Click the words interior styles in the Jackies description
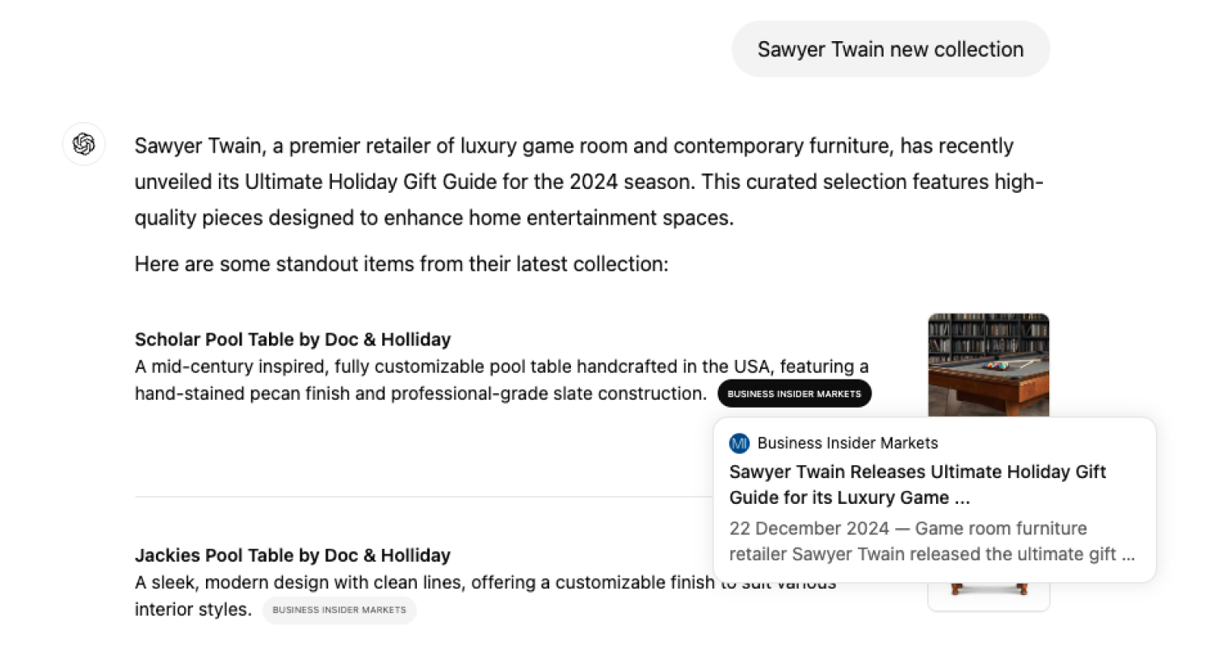The image size is (1231, 654). (x=193, y=610)
